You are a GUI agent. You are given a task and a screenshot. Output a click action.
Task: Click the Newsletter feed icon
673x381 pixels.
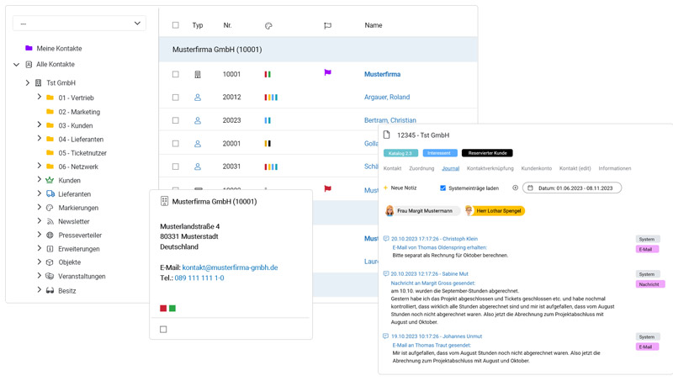pyautogui.click(x=50, y=221)
